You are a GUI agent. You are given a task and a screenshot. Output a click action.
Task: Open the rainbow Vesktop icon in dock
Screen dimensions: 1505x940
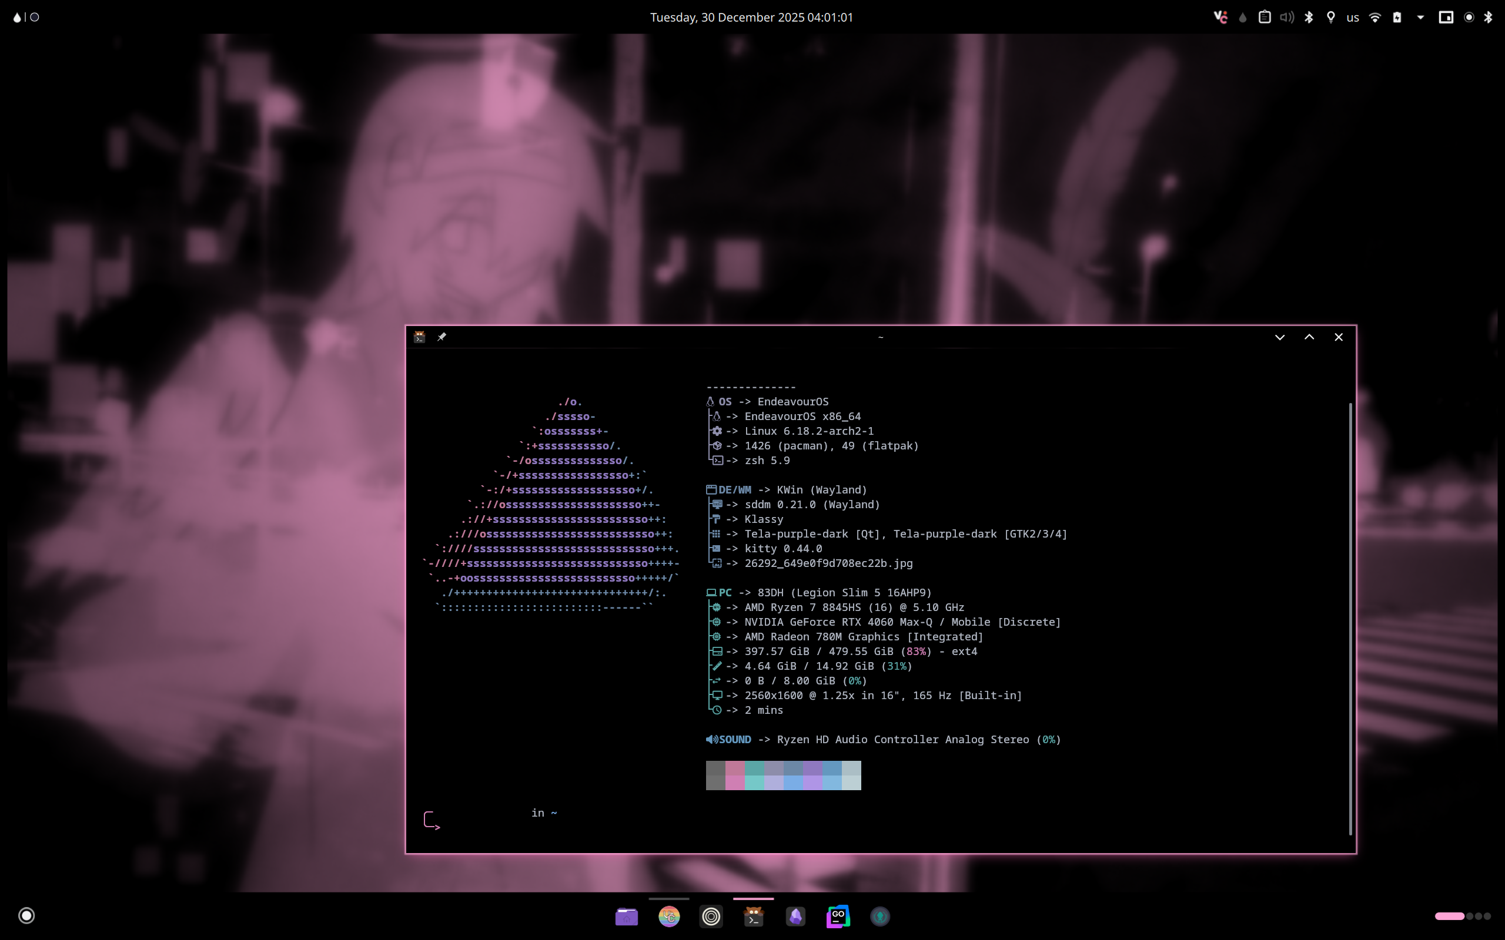point(668,916)
